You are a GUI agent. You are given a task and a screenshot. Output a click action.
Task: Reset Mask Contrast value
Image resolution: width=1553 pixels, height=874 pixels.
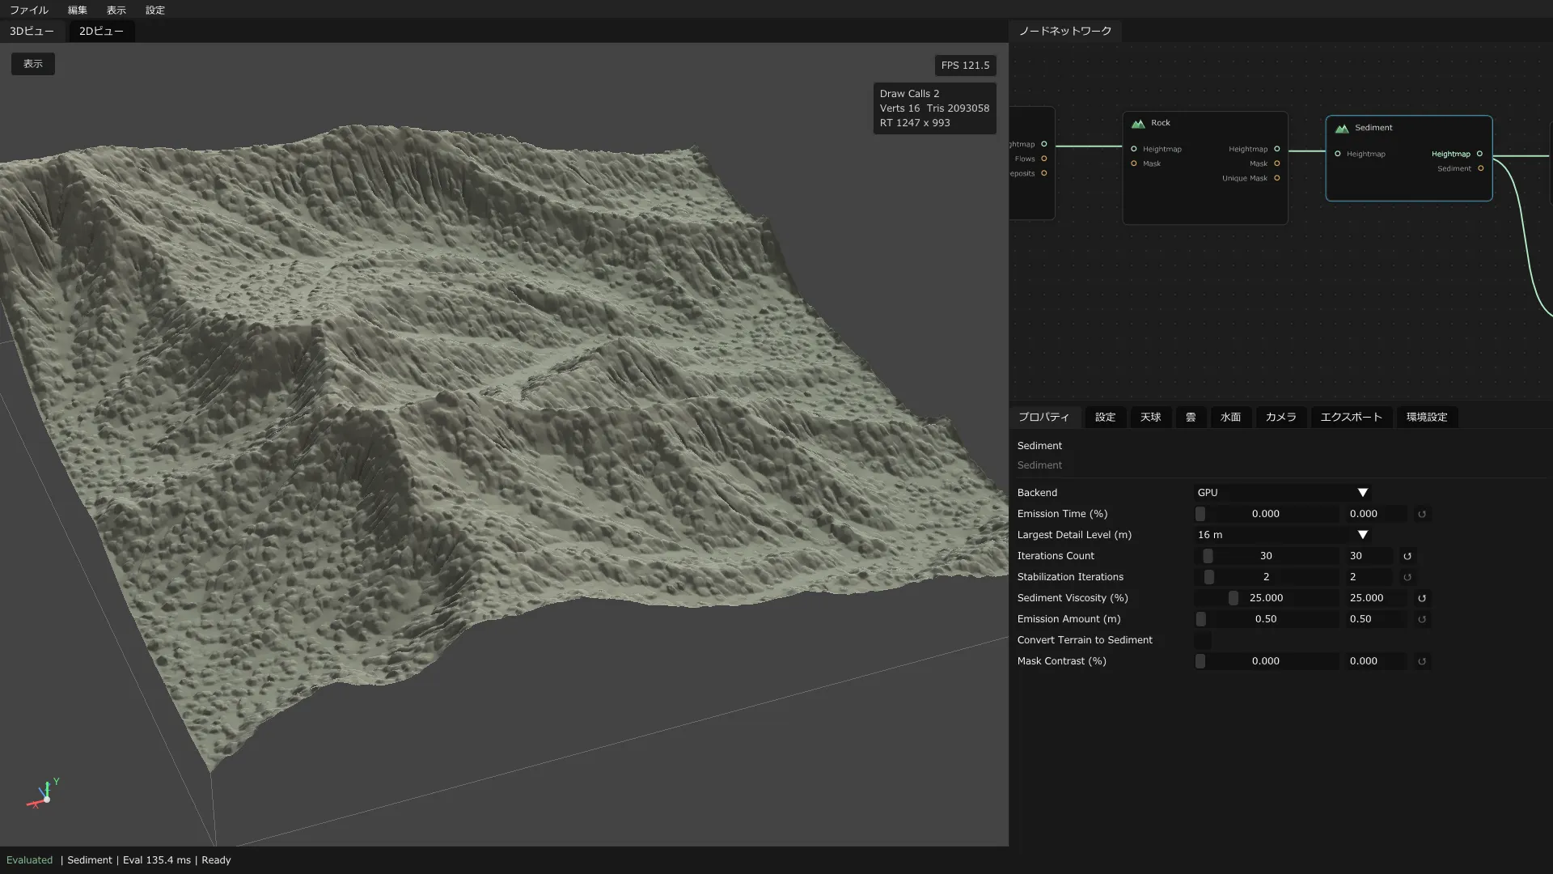(x=1422, y=661)
